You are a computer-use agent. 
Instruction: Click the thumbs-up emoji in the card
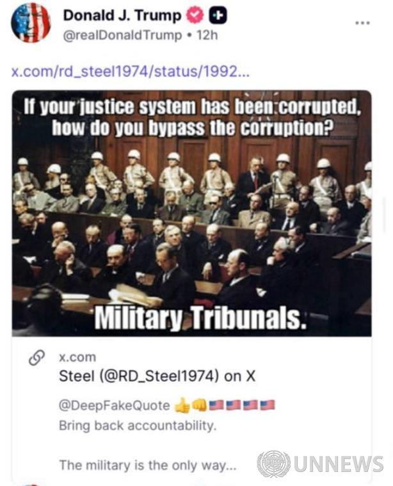(182, 405)
